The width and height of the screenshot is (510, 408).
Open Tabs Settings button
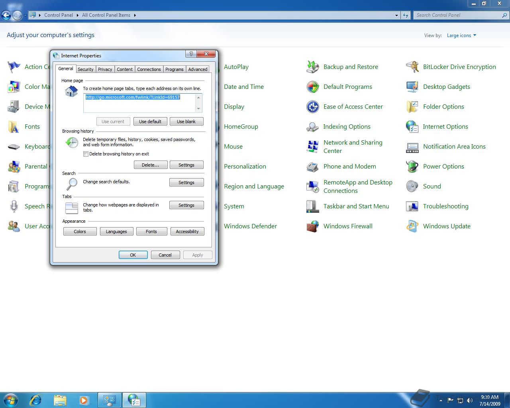pyautogui.click(x=186, y=205)
